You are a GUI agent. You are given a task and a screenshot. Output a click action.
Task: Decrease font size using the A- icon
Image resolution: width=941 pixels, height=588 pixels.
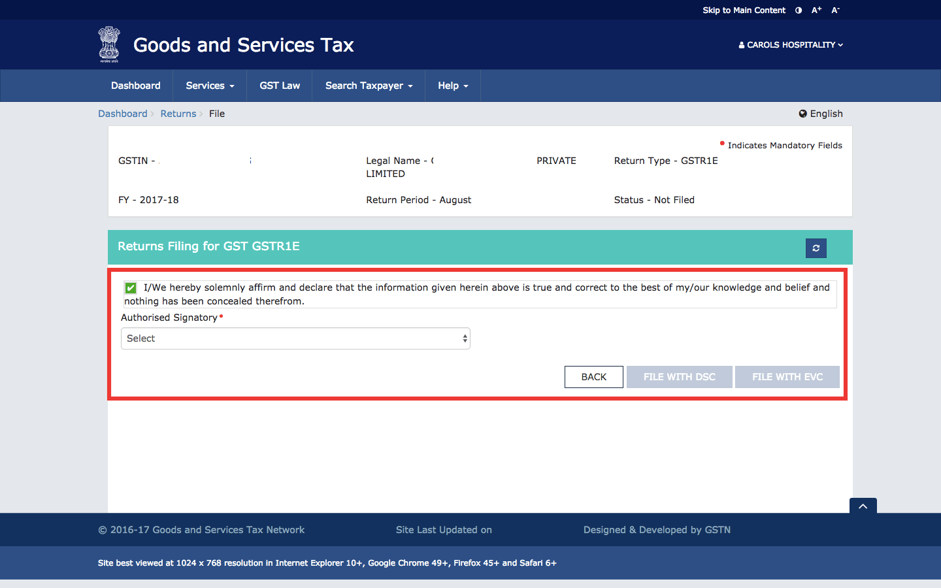pyautogui.click(x=834, y=10)
